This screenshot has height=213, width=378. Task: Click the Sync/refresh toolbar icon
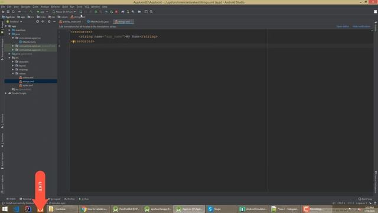[13, 12]
